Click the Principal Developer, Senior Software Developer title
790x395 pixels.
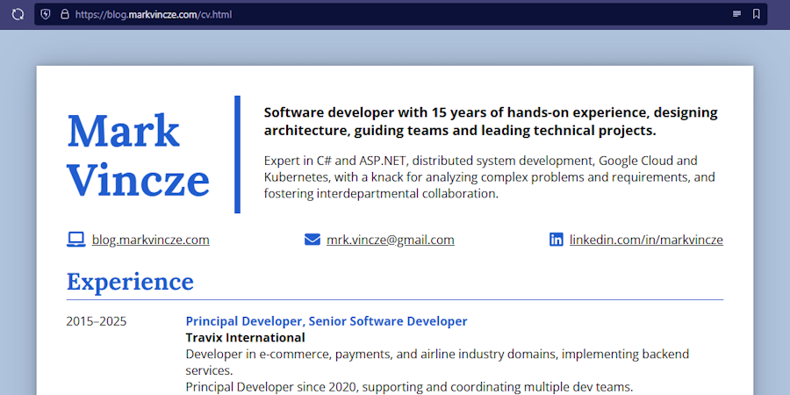coord(327,321)
